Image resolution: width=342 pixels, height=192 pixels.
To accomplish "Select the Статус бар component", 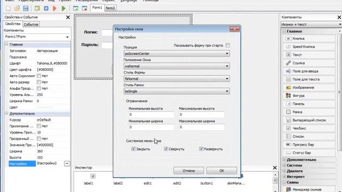I will [309, 153].
